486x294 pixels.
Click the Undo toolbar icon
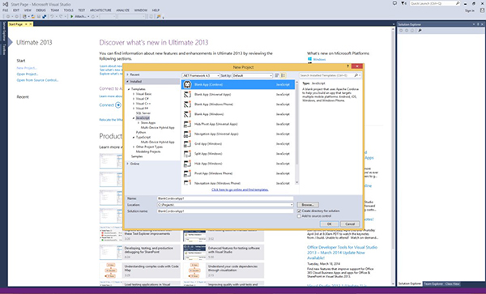(52, 16)
